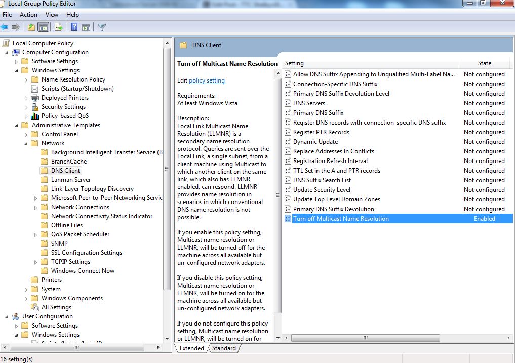
Task: Toggle the Show/Hide Console Tree toolbar icon
Action: tap(43, 26)
